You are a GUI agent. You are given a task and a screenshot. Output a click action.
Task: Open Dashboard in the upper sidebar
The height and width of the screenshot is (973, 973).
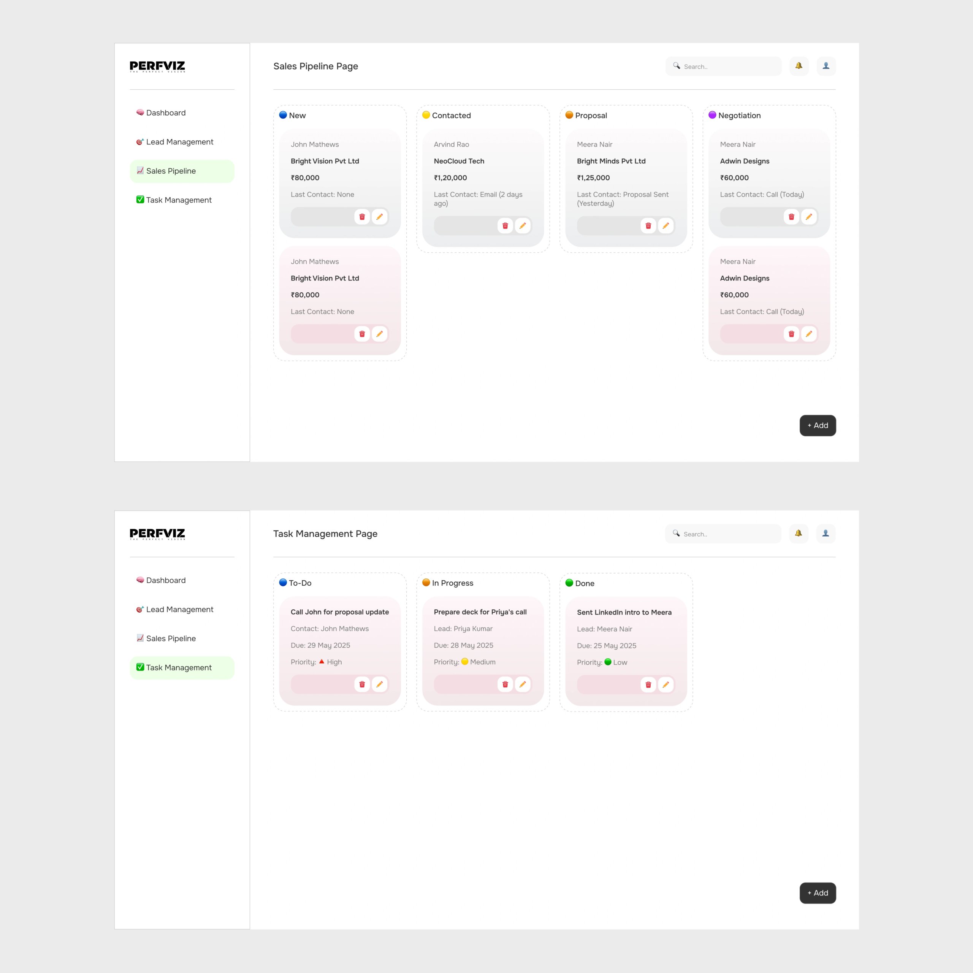(166, 113)
